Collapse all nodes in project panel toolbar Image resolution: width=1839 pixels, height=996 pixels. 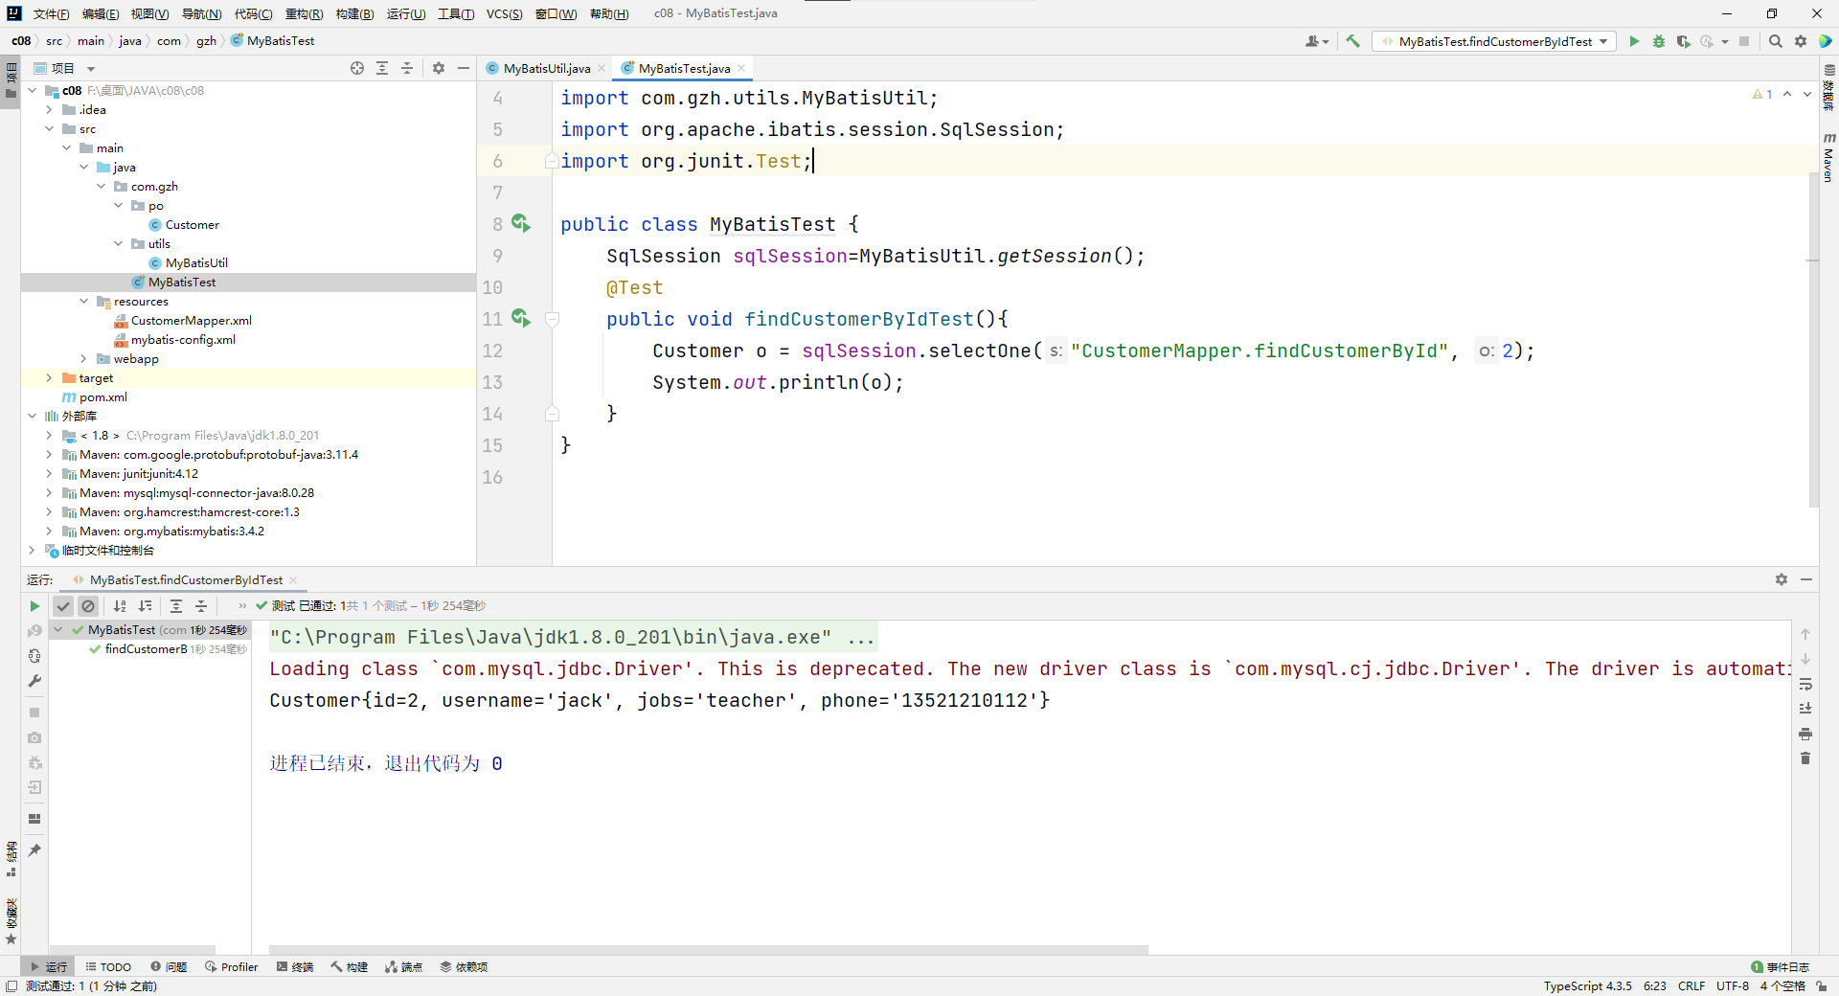(x=407, y=68)
